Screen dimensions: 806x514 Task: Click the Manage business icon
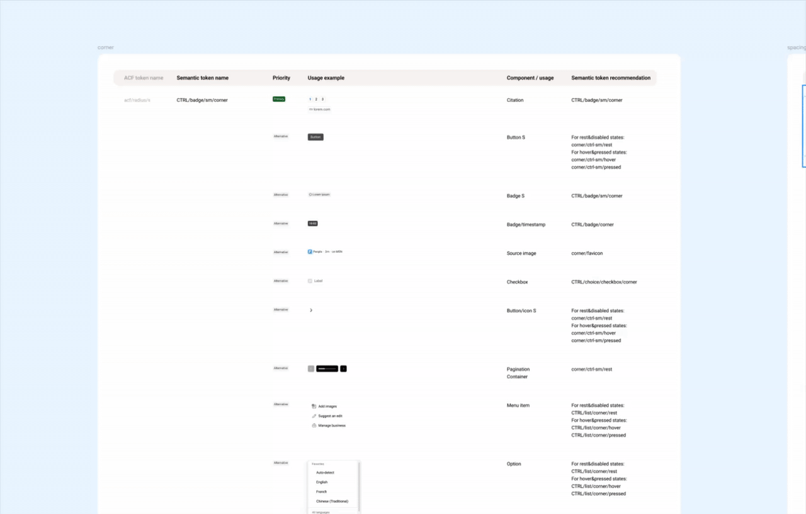pyautogui.click(x=314, y=425)
